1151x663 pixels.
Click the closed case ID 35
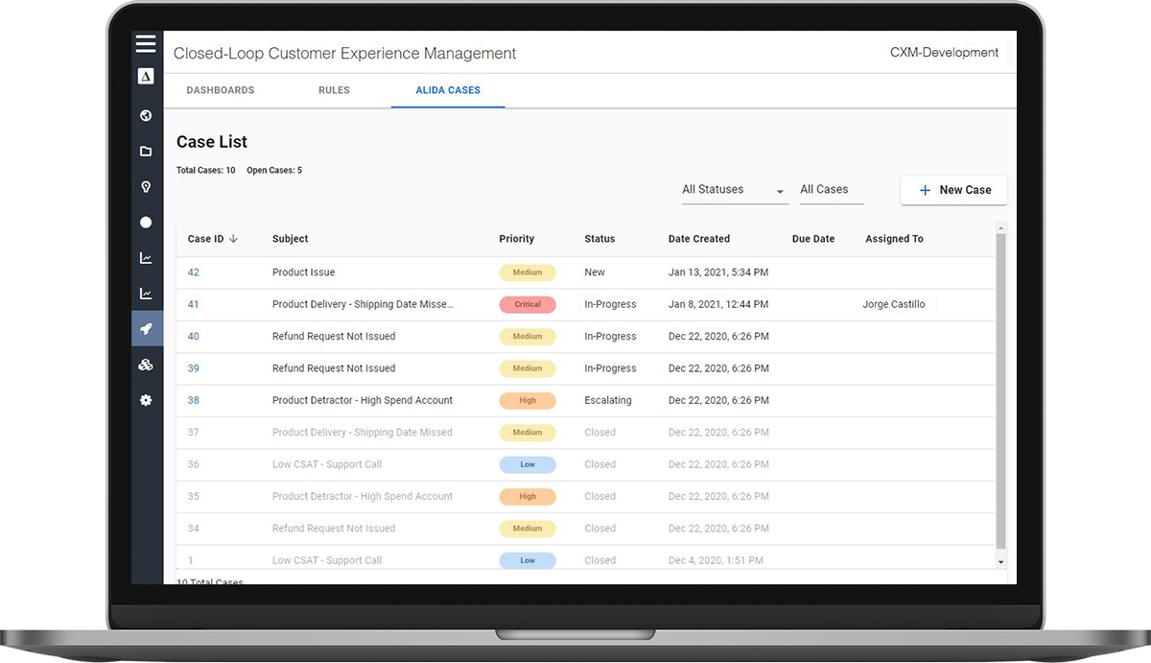(x=194, y=497)
